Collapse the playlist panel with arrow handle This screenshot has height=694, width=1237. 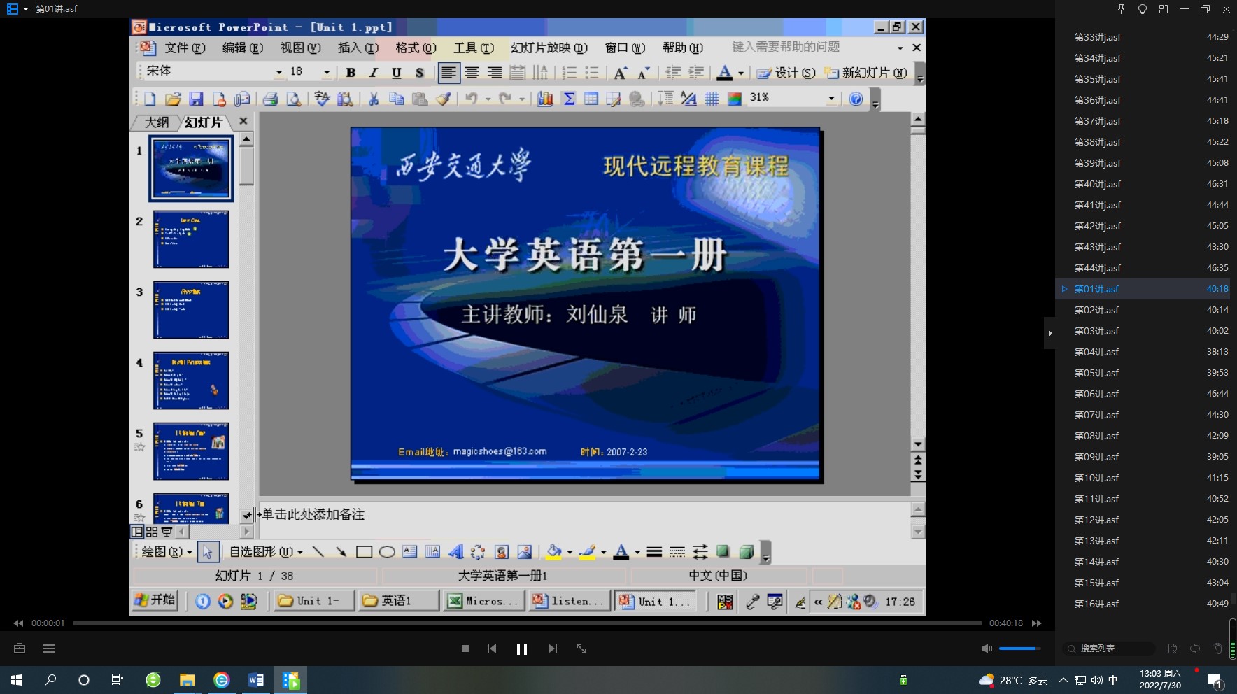tap(1049, 333)
